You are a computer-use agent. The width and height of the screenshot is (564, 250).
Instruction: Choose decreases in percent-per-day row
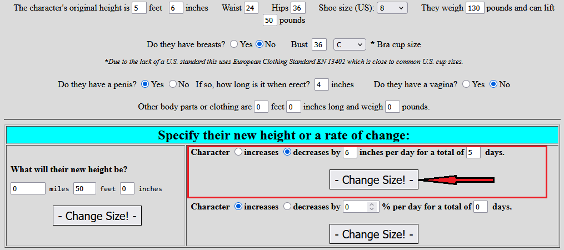pos(287,207)
